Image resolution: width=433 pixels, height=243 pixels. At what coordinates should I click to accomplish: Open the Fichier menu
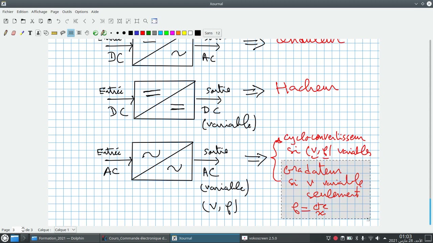pos(8,11)
